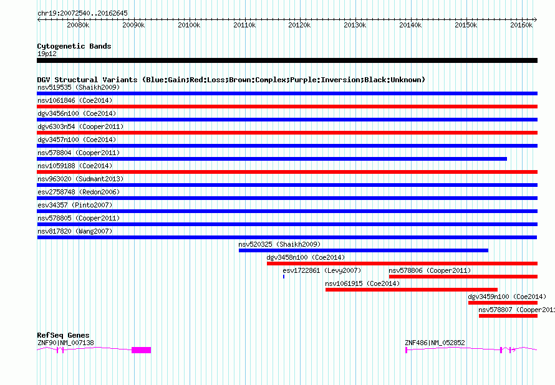The width and height of the screenshot is (555, 385).
Task: Click the DGV Structural Variants track title
Action: (x=231, y=80)
